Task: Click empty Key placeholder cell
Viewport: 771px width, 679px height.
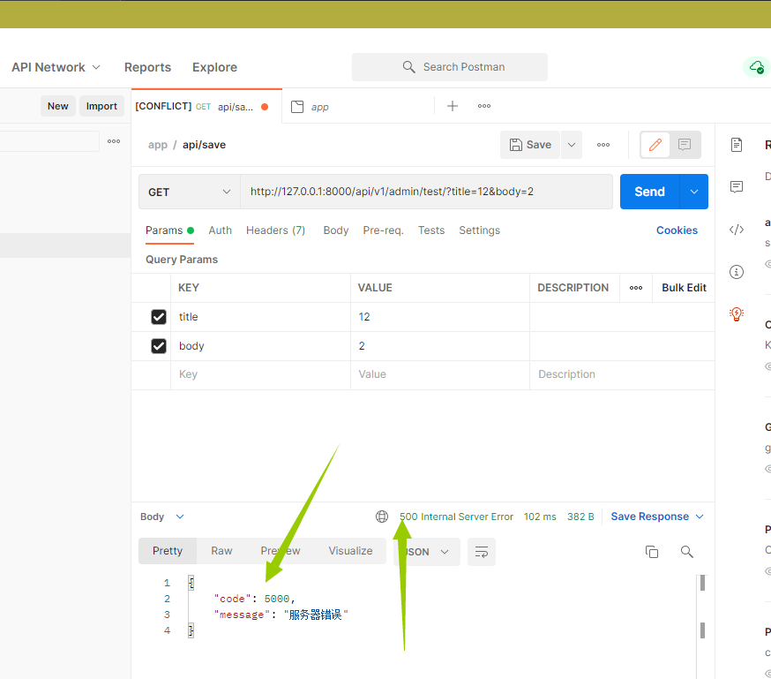Action: point(260,375)
